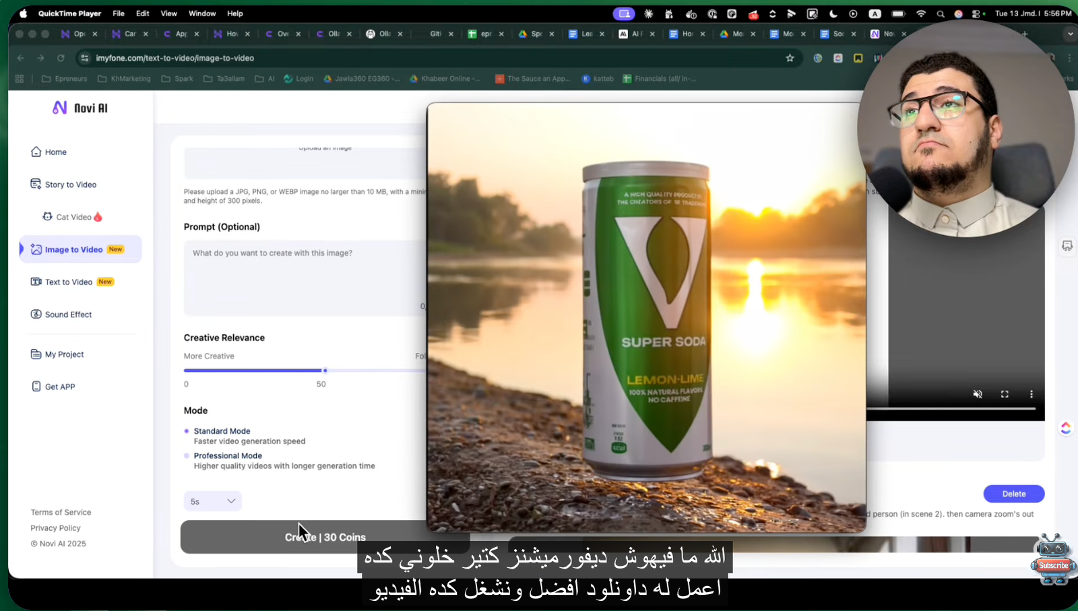Image resolution: width=1078 pixels, height=611 pixels.
Task: Click the Prompt optional text field
Action: (x=303, y=278)
